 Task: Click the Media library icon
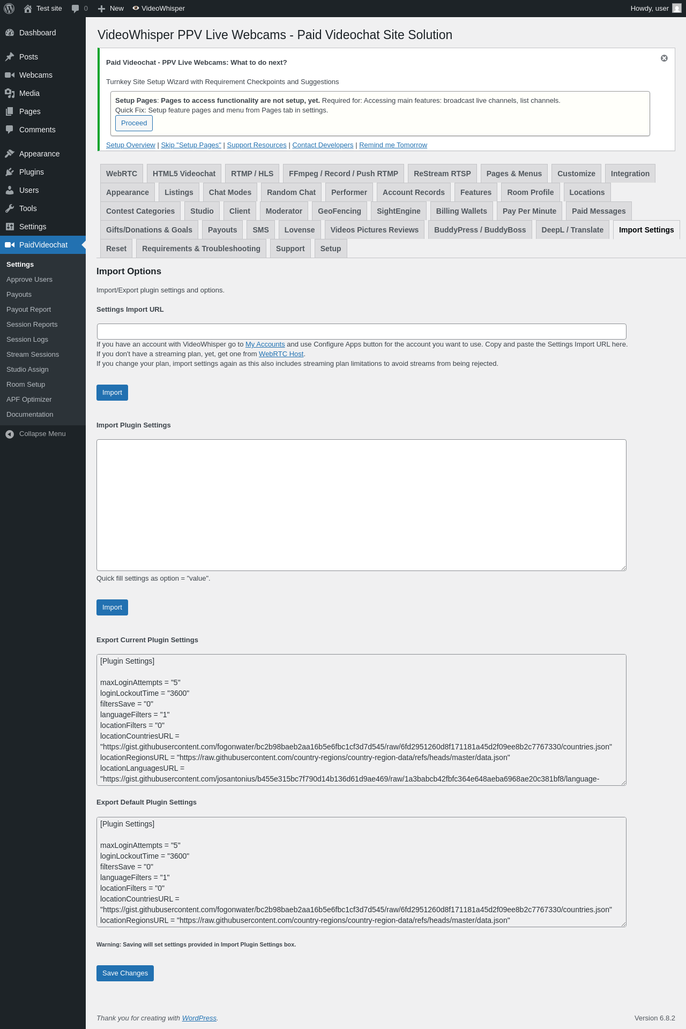[10, 93]
